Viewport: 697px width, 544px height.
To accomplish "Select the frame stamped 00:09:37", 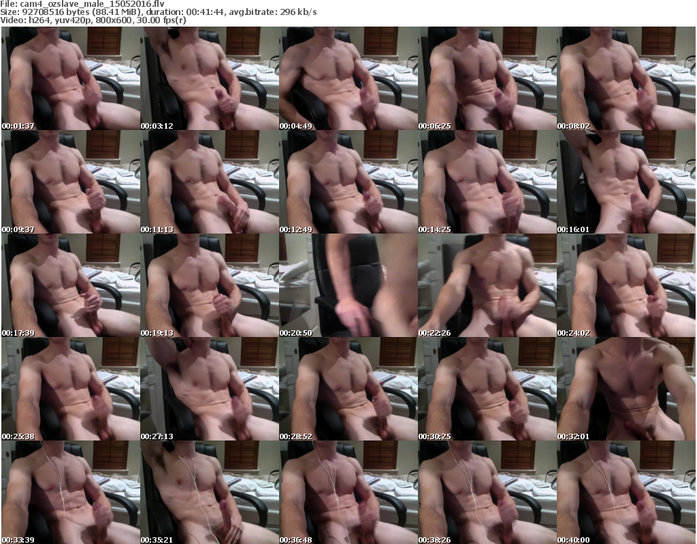I will (71, 182).
